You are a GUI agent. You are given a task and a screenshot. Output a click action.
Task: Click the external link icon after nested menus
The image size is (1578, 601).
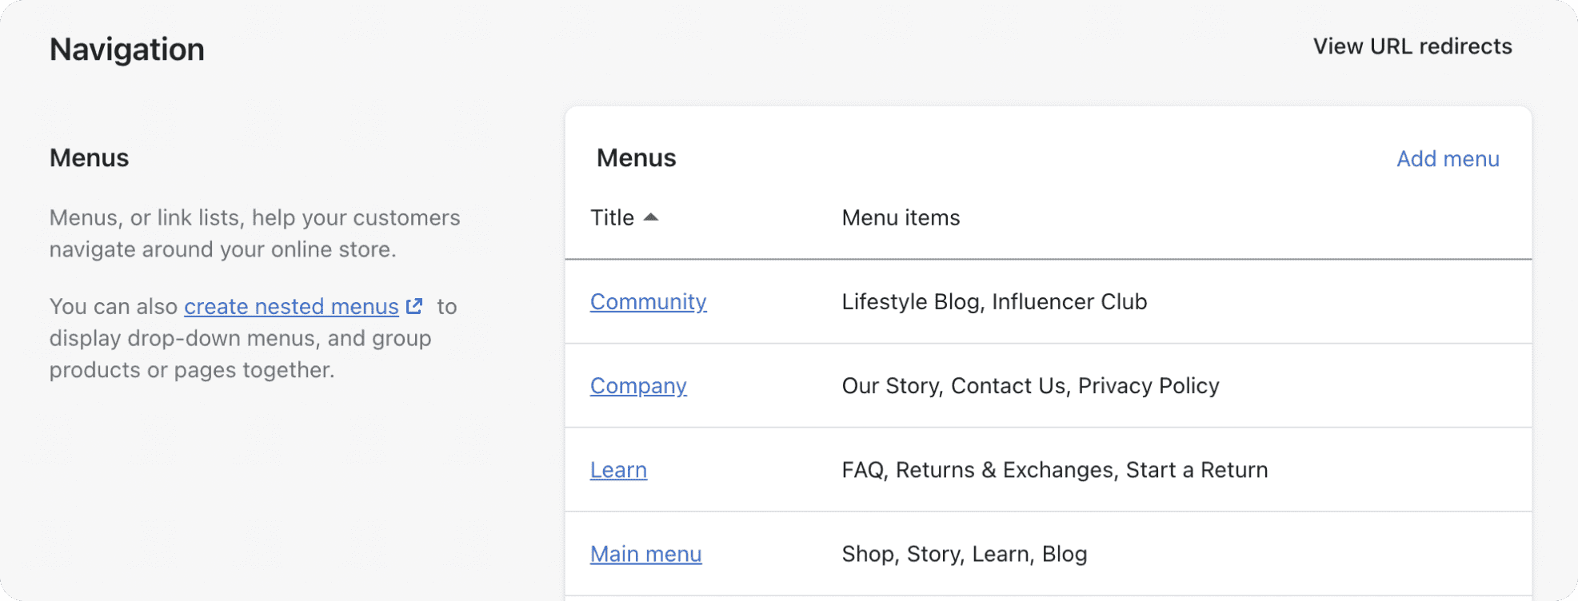pyautogui.click(x=414, y=306)
